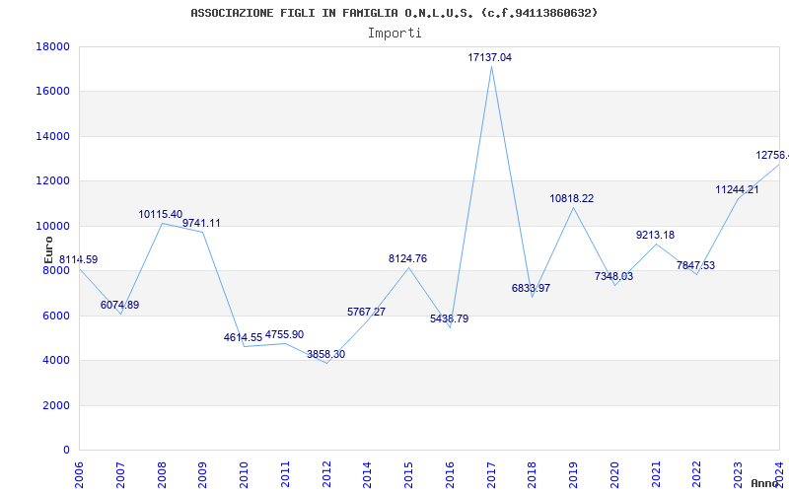The height and width of the screenshot is (493, 789).
Task: Select the 7348.03 data label
Action: pos(613,276)
